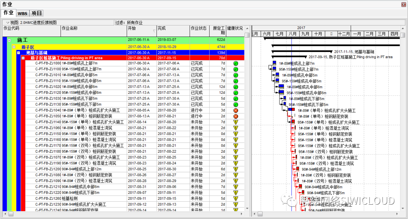Click yellow warning icon for C-PT-FB-ZJ1180
The height and width of the screenshot is (219, 408).
click(236, 152)
